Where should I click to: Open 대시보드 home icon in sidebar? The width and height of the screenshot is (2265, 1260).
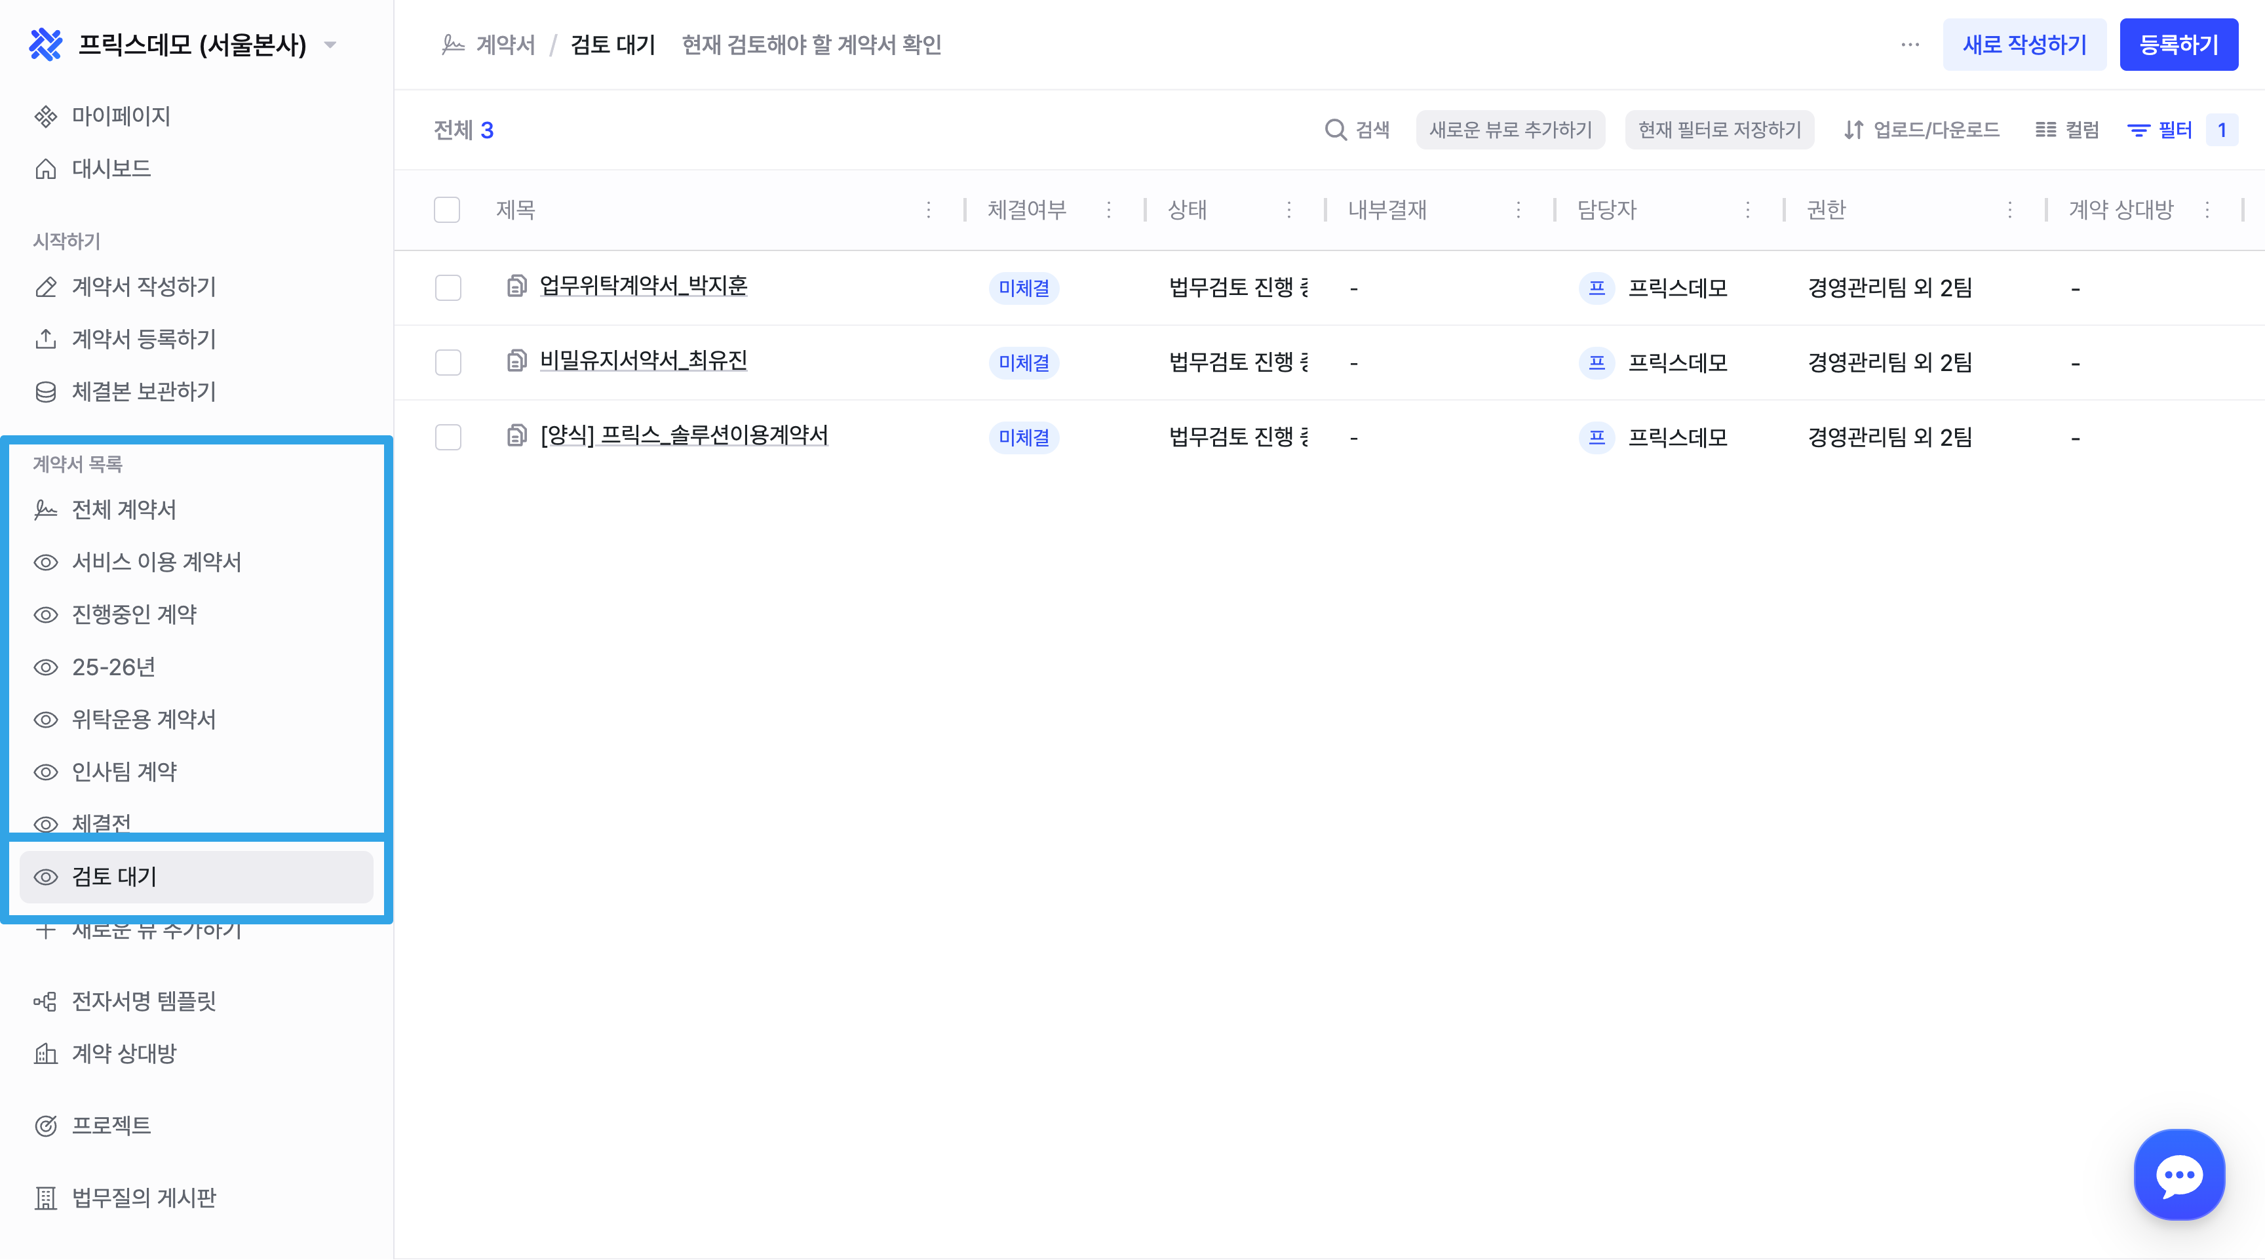tap(46, 169)
